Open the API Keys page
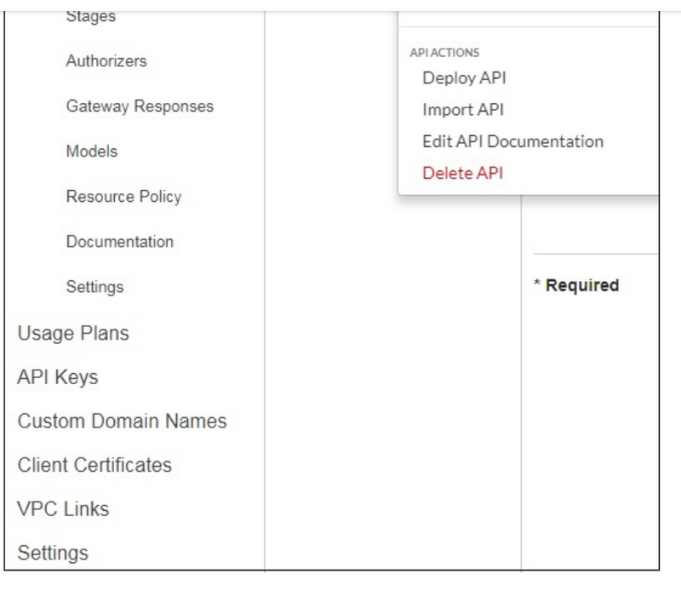The width and height of the screenshot is (681, 591). [x=57, y=378]
